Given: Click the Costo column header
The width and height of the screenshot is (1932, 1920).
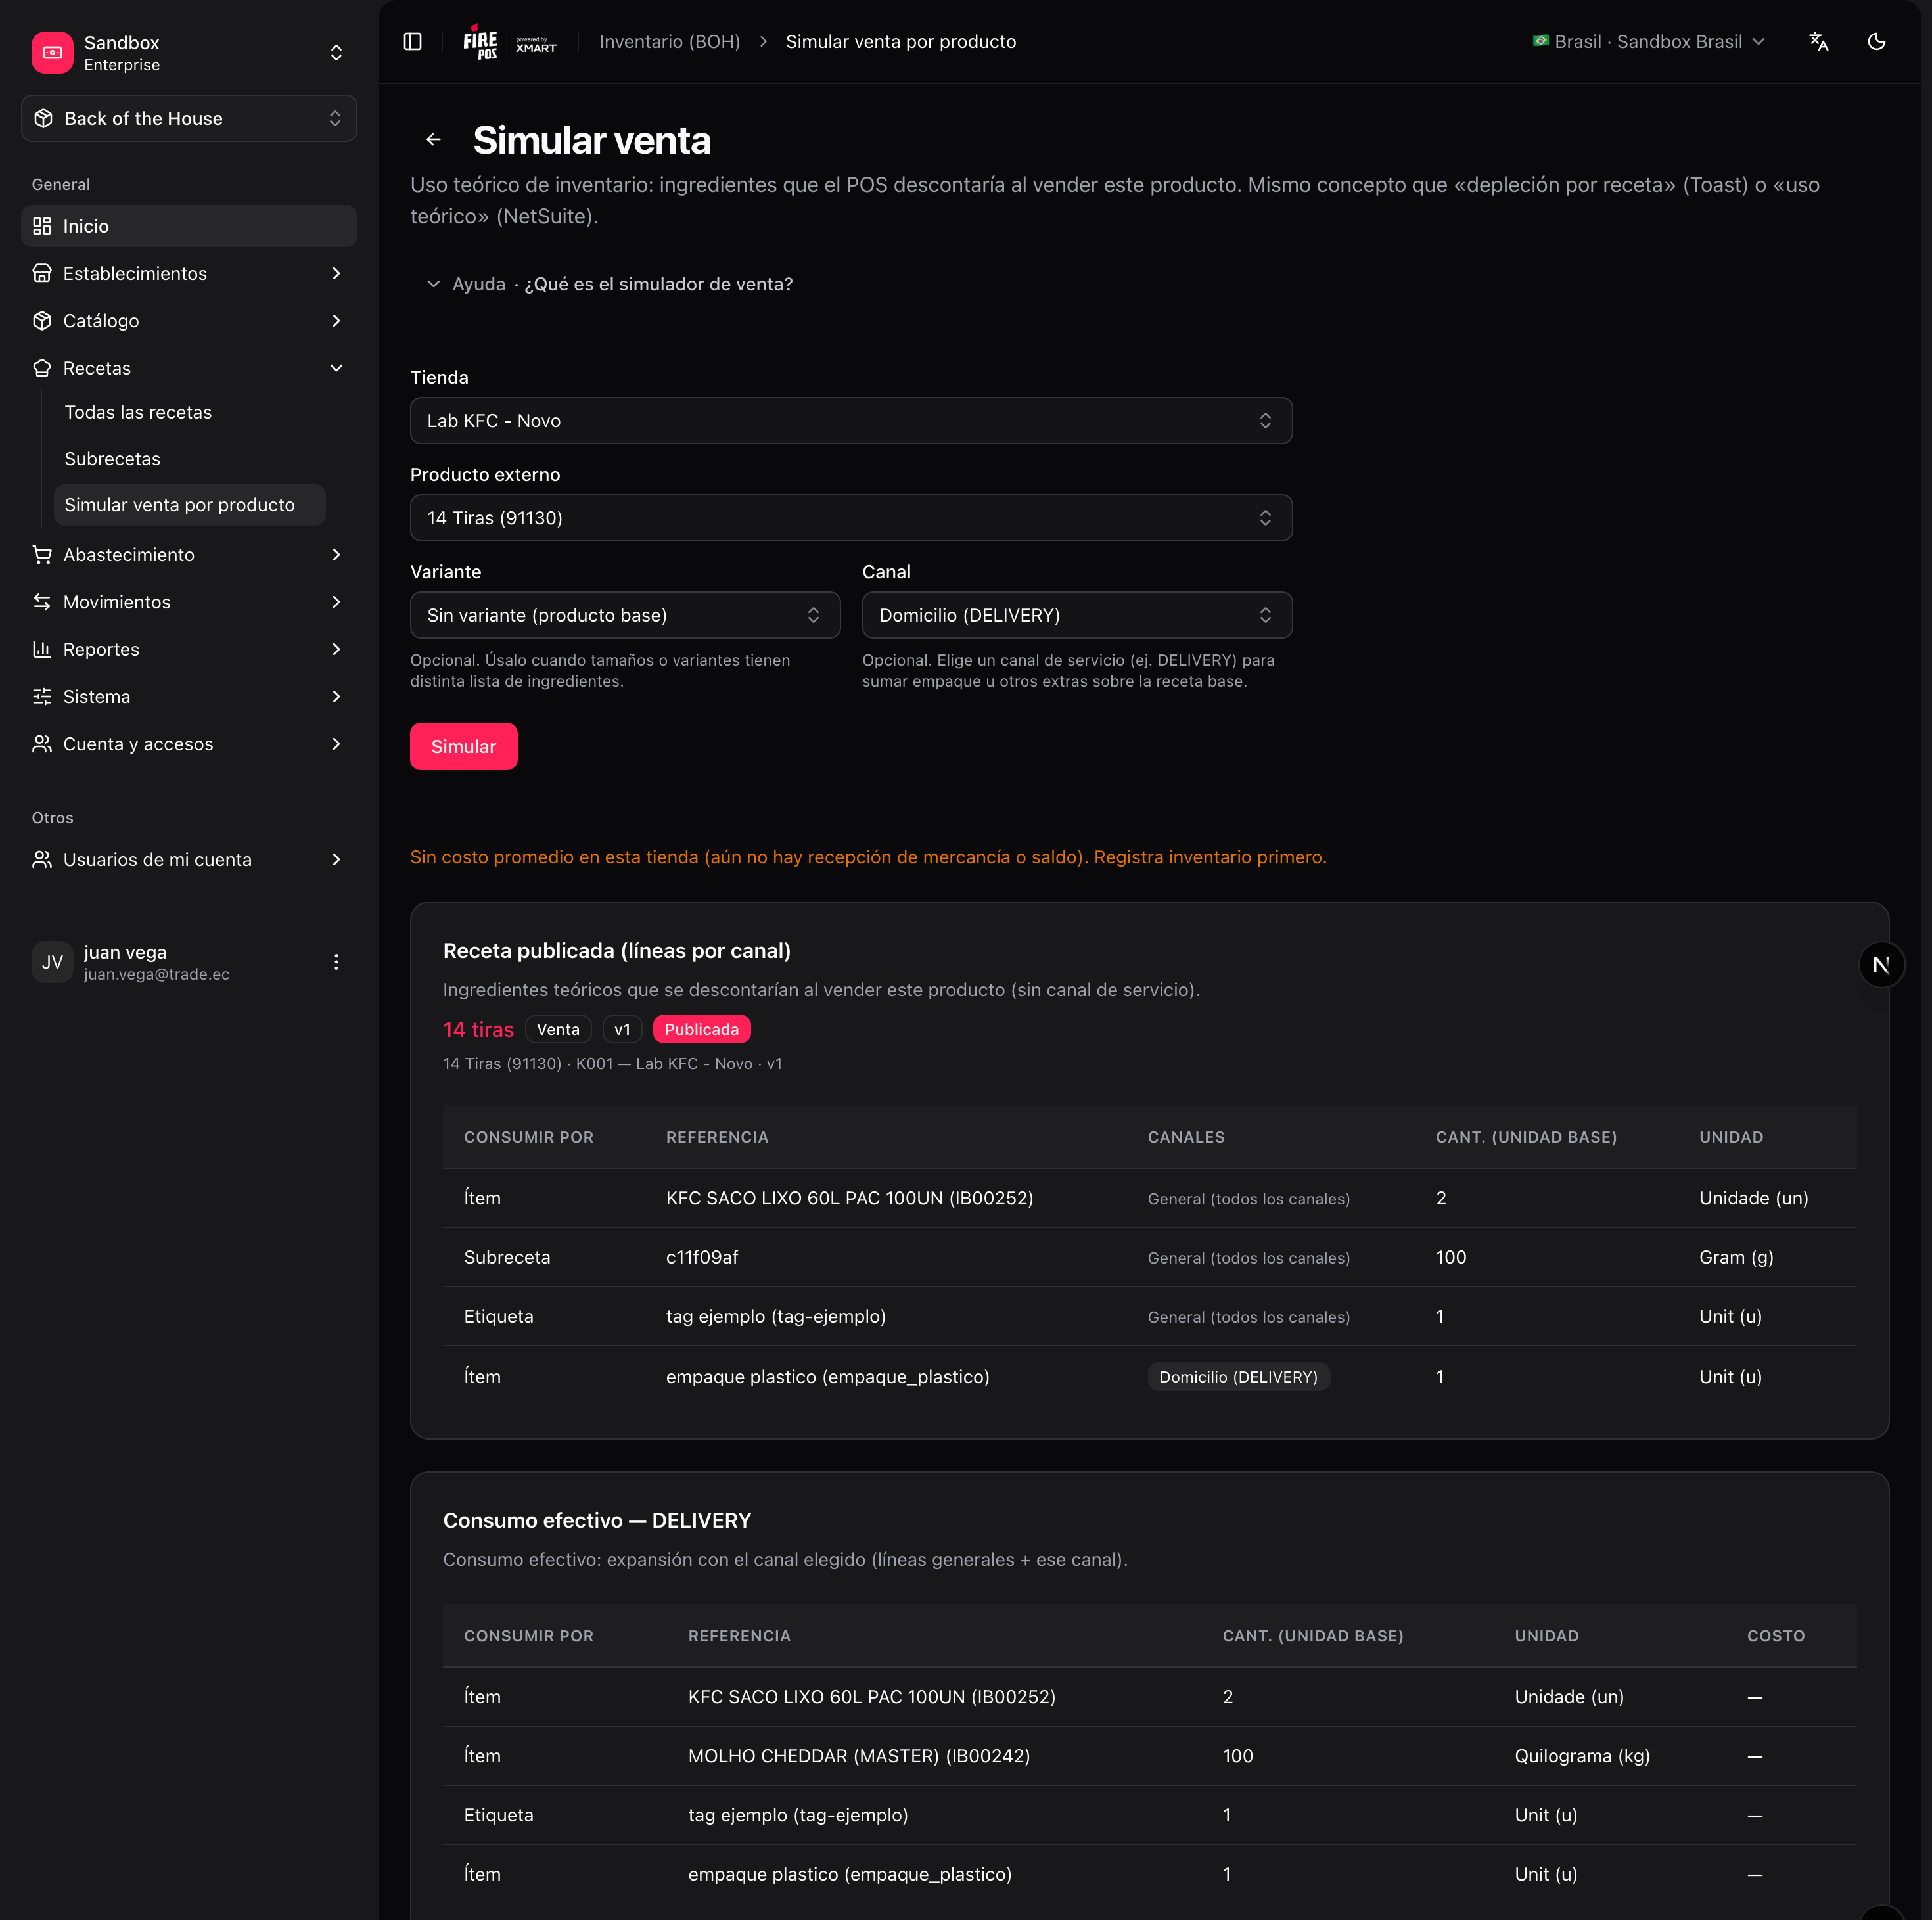Looking at the screenshot, I should pos(1776,1636).
